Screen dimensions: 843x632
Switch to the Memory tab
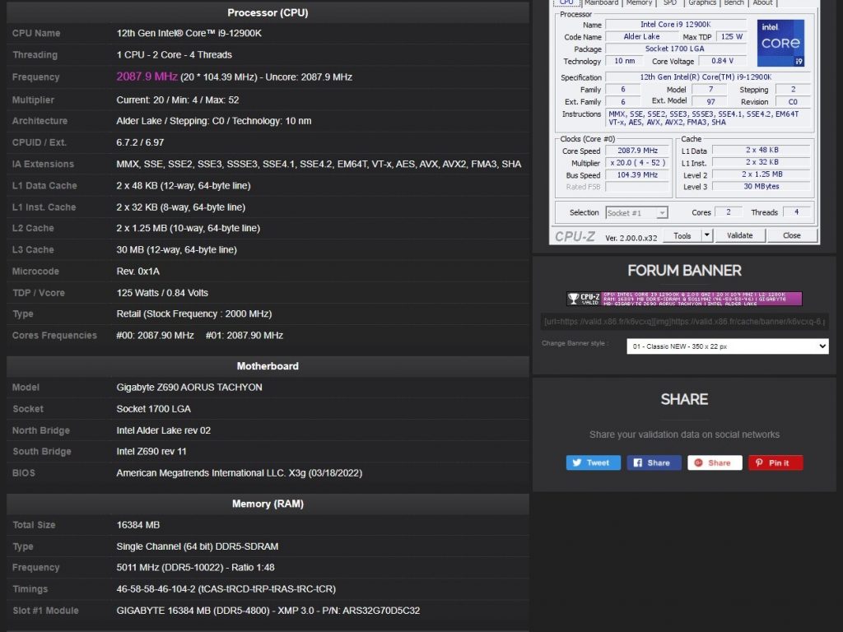click(x=639, y=3)
